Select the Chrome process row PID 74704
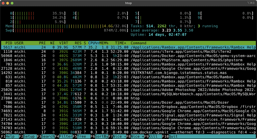 coord(128,124)
